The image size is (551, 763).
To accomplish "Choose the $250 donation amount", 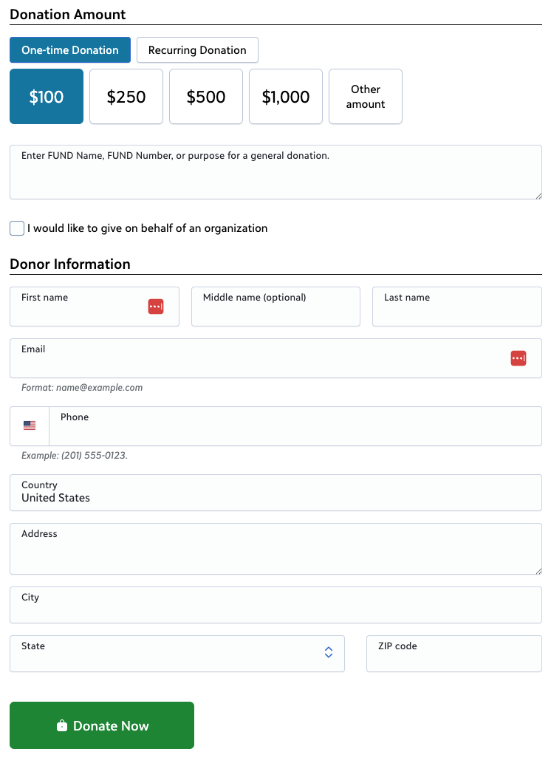I will pos(126,96).
